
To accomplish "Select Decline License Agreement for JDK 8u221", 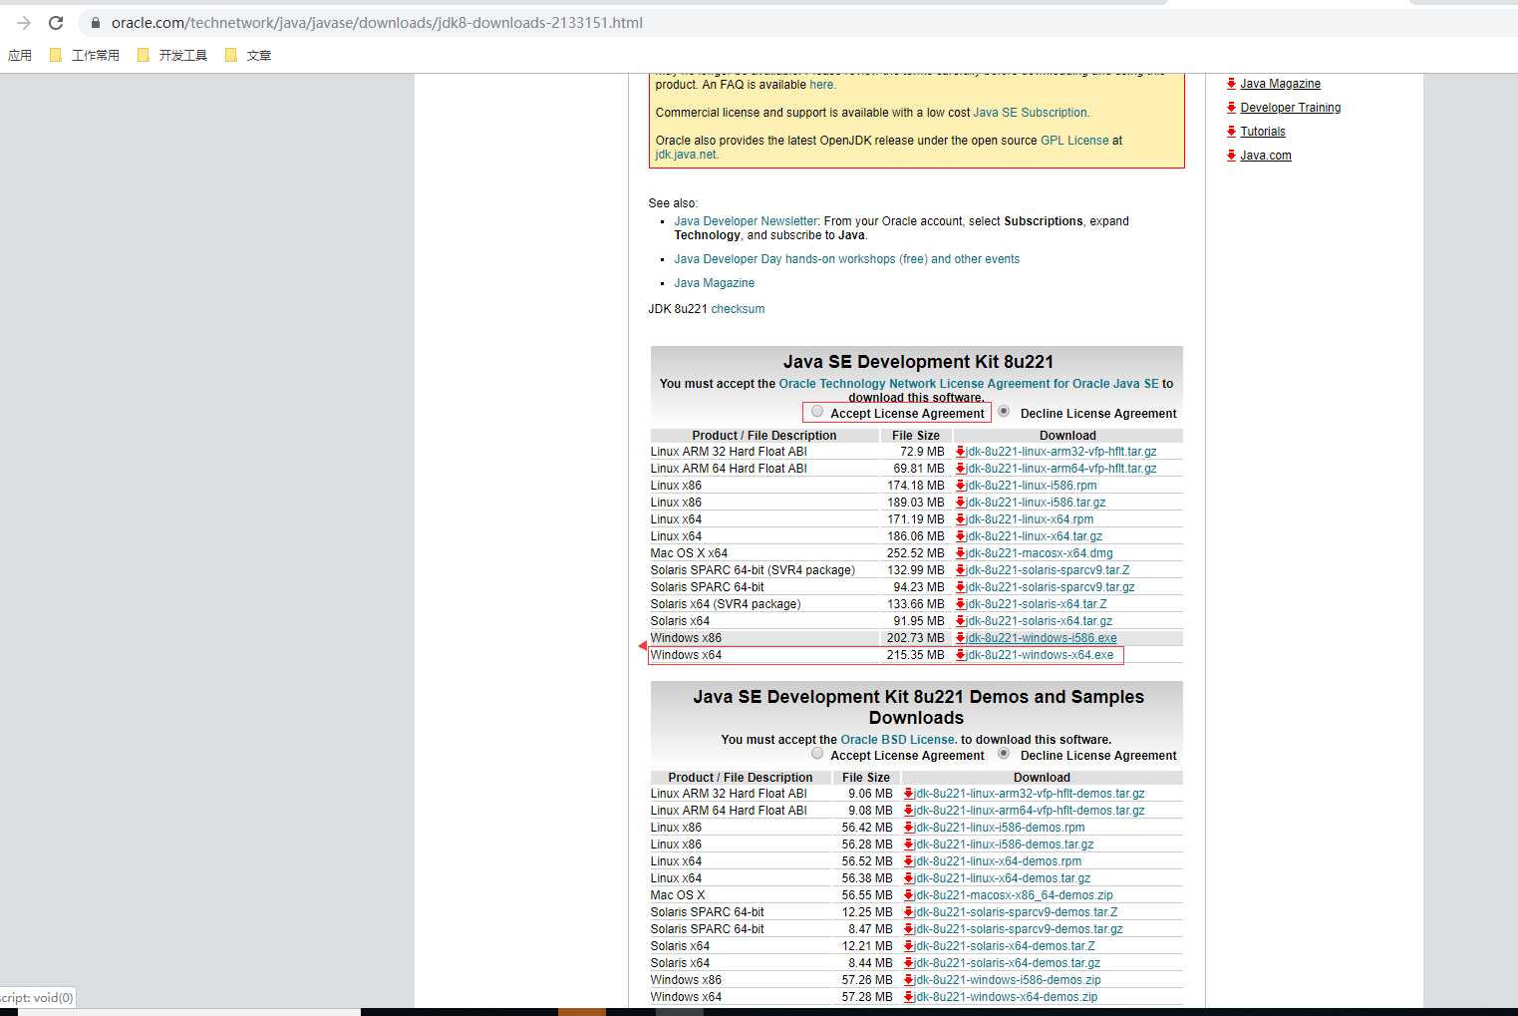I will click(x=1004, y=412).
